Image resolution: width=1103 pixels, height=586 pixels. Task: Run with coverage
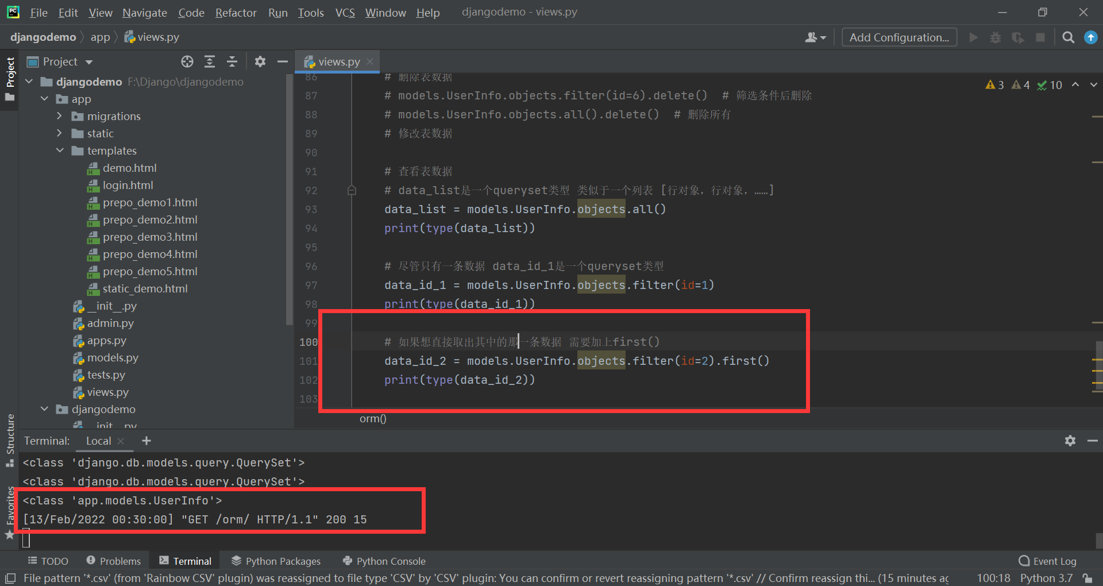1018,37
